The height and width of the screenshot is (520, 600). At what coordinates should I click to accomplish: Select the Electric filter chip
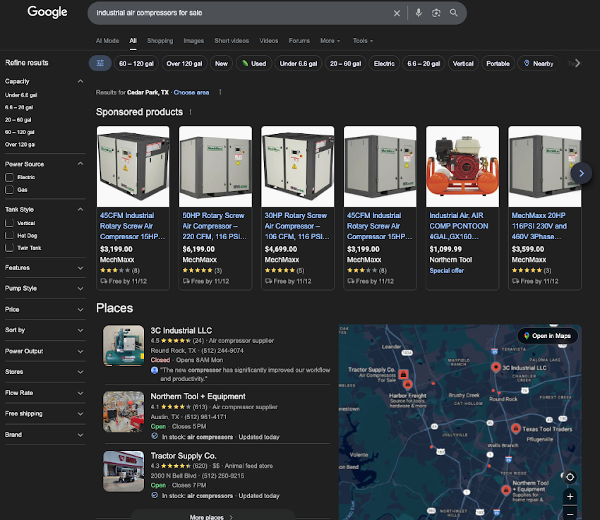click(384, 64)
